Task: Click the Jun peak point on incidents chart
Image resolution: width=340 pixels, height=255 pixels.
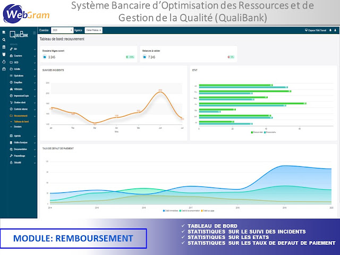Action: point(160,92)
